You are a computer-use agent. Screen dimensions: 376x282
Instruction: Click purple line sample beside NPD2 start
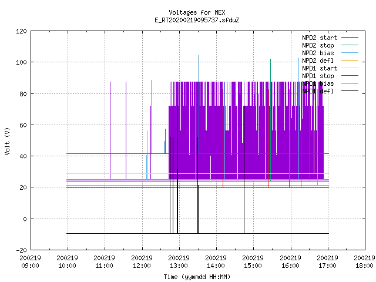[x=350, y=38]
